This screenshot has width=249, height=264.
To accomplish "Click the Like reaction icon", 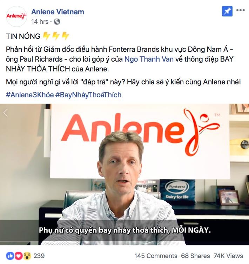I will click(x=10, y=256).
